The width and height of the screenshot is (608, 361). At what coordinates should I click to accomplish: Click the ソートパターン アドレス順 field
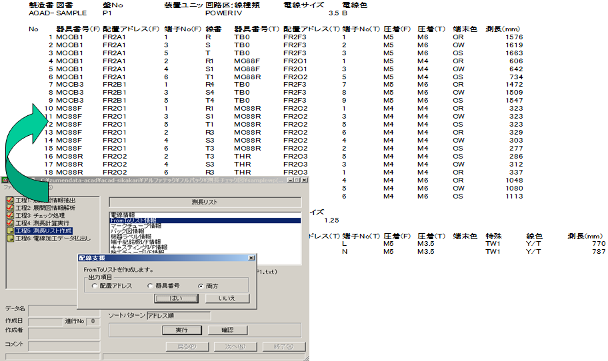click(178, 316)
